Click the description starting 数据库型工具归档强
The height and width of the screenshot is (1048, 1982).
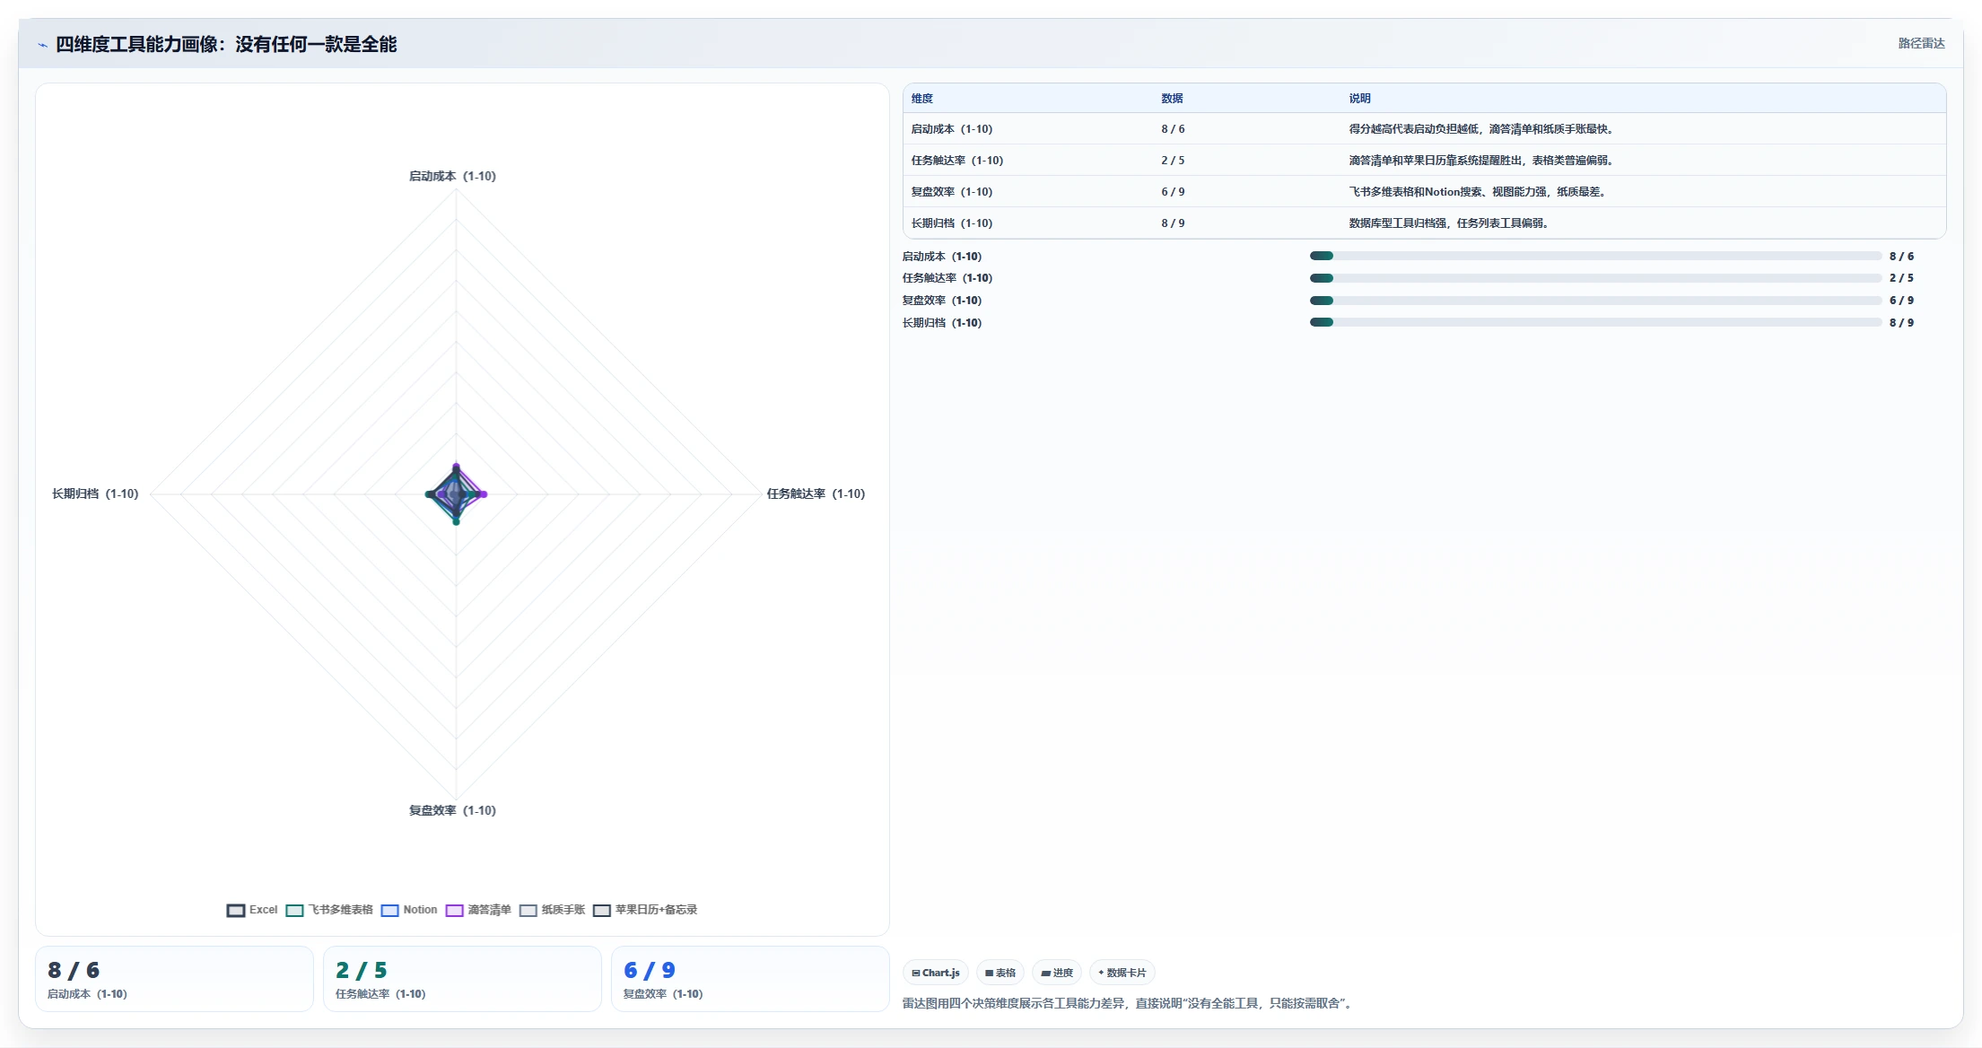point(1450,223)
